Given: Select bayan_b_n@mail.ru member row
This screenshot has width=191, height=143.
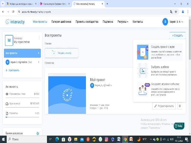Looking at the screenshot, I should [22, 62].
